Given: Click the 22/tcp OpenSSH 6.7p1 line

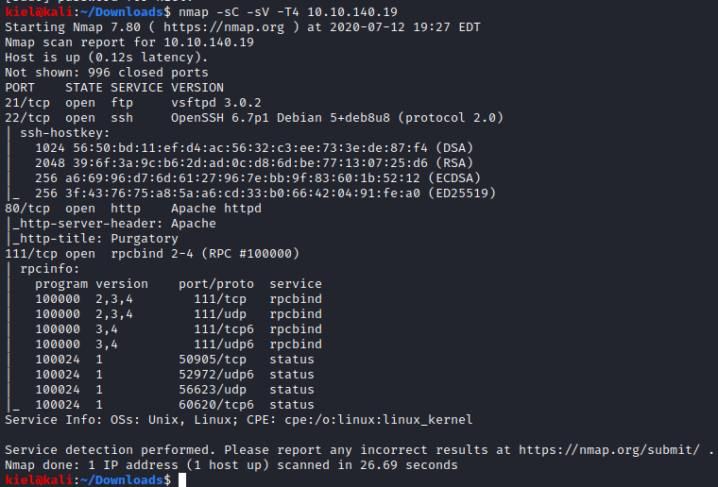Looking at the screenshot, I should [x=253, y=118].
